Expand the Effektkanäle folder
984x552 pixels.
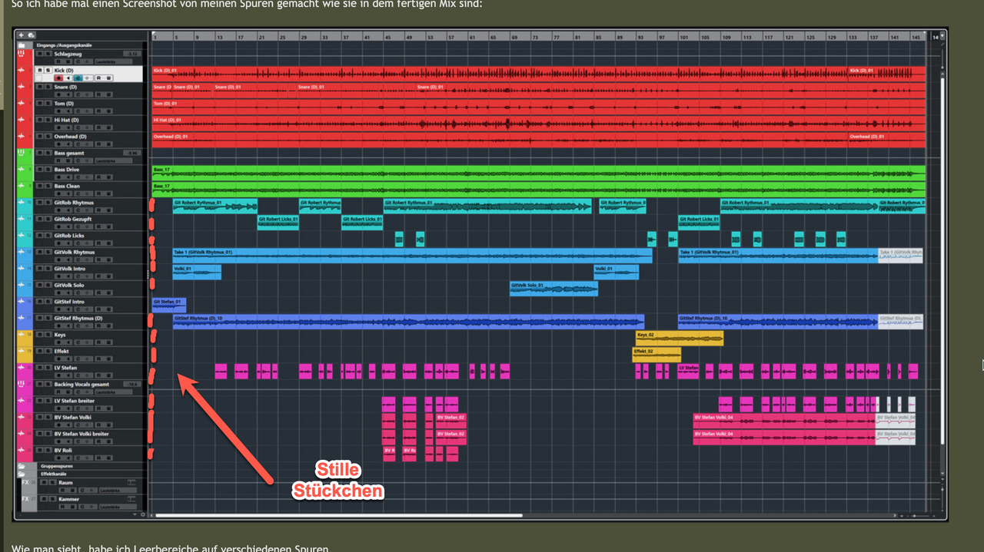point(22,474)
